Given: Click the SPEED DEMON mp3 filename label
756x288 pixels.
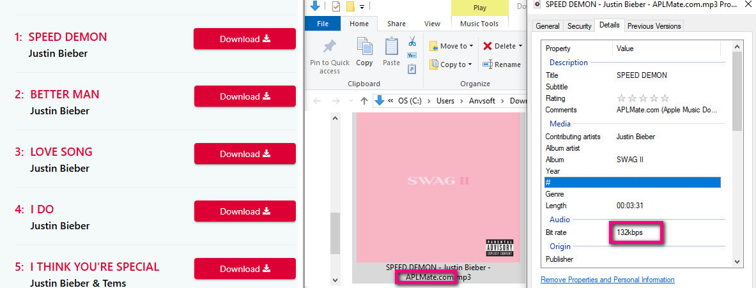Looking at the screenshot, I should pyautogui.click(x=438, y=271).
